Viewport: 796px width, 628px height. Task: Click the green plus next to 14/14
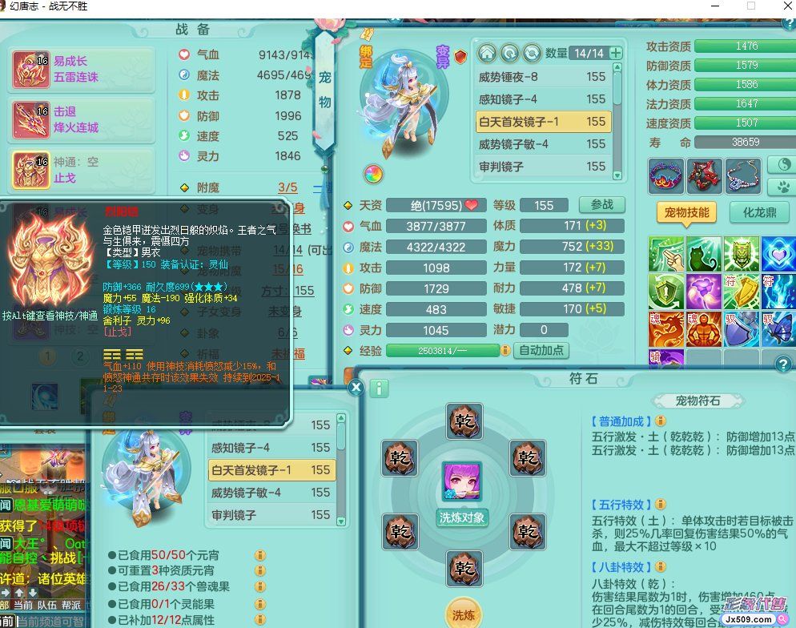point(616,53)
